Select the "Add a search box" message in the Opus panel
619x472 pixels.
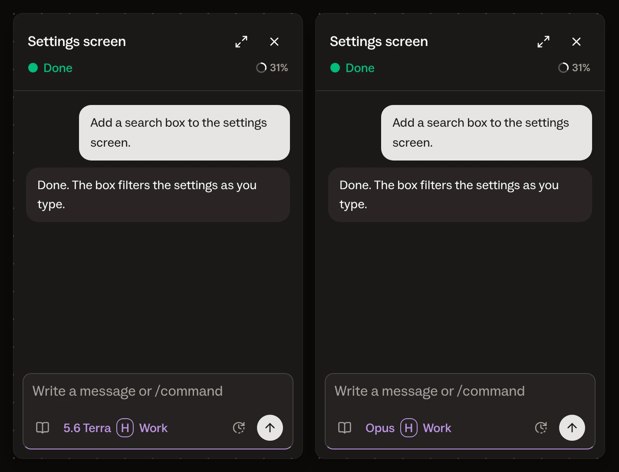tap(487, 133)
